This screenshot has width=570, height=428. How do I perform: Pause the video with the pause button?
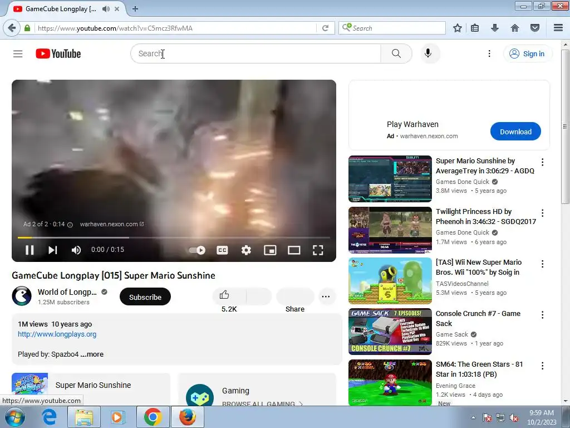point(30,250)
